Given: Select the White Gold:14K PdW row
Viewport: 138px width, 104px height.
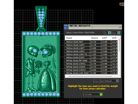Looking at the screenshot, I should point(91,73).
